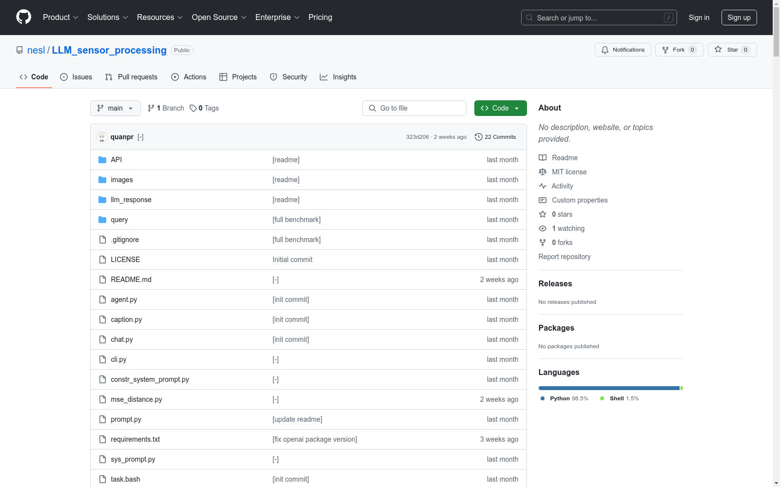
Task: Expand the Product menu
Action: (60, 18)
